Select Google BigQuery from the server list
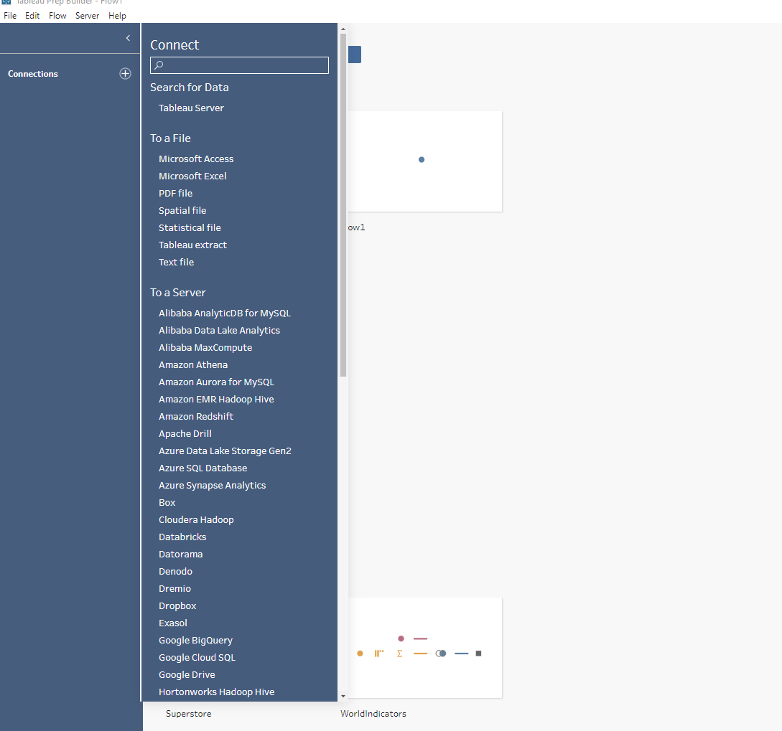782x731 pixels. point(195,641)
